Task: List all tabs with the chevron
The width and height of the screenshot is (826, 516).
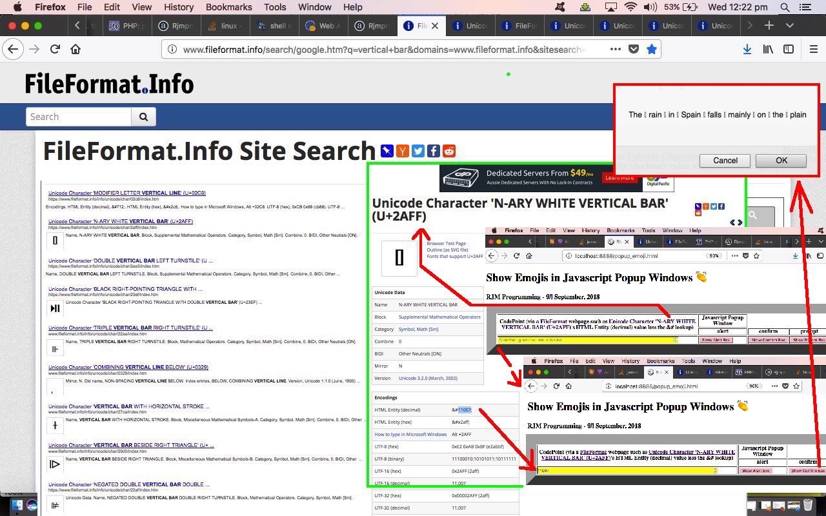Action: tap(790, 26)
